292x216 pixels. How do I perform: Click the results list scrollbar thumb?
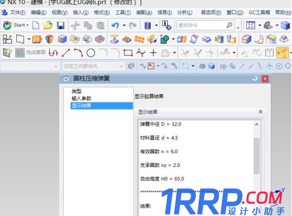point(257,156)
